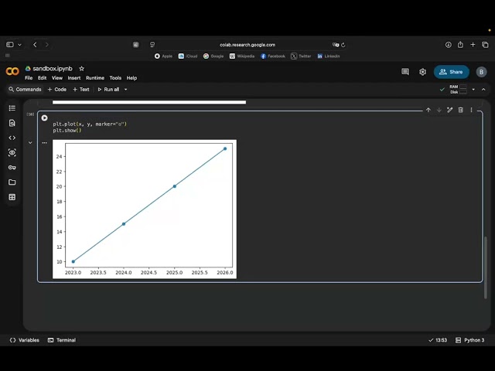
Task: Open the secrets key icon
Action: (x=12, y=168)
